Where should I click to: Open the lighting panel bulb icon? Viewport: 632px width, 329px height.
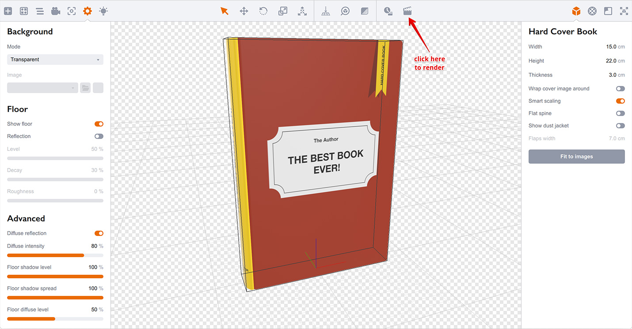(x=103, y=11)
